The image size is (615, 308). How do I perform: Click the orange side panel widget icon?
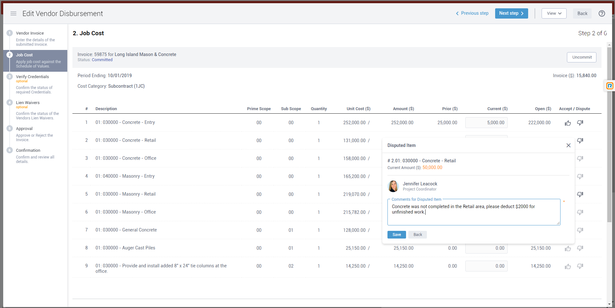610,86
